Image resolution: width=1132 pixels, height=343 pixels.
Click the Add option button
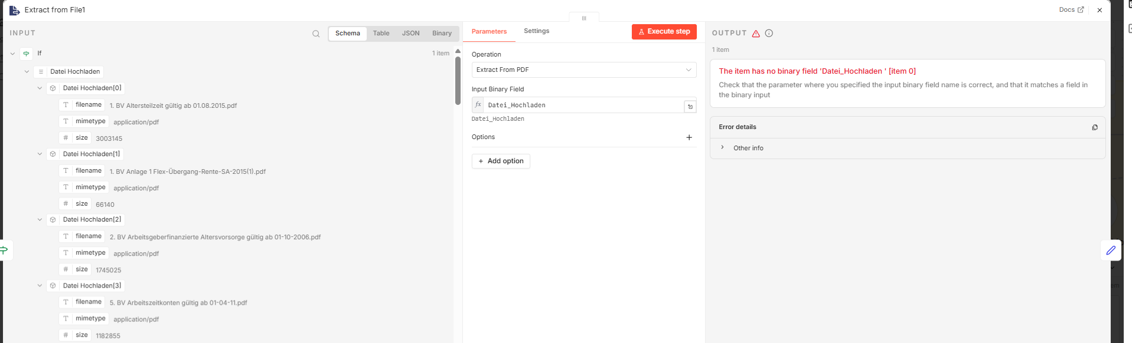tap(501, 161)
